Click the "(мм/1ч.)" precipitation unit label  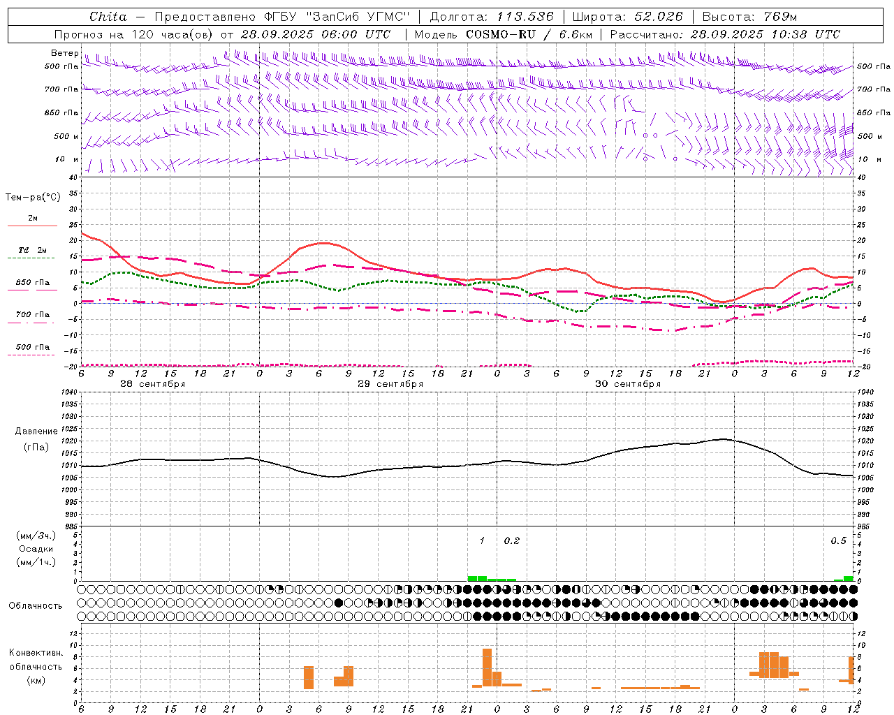(36, 562)
